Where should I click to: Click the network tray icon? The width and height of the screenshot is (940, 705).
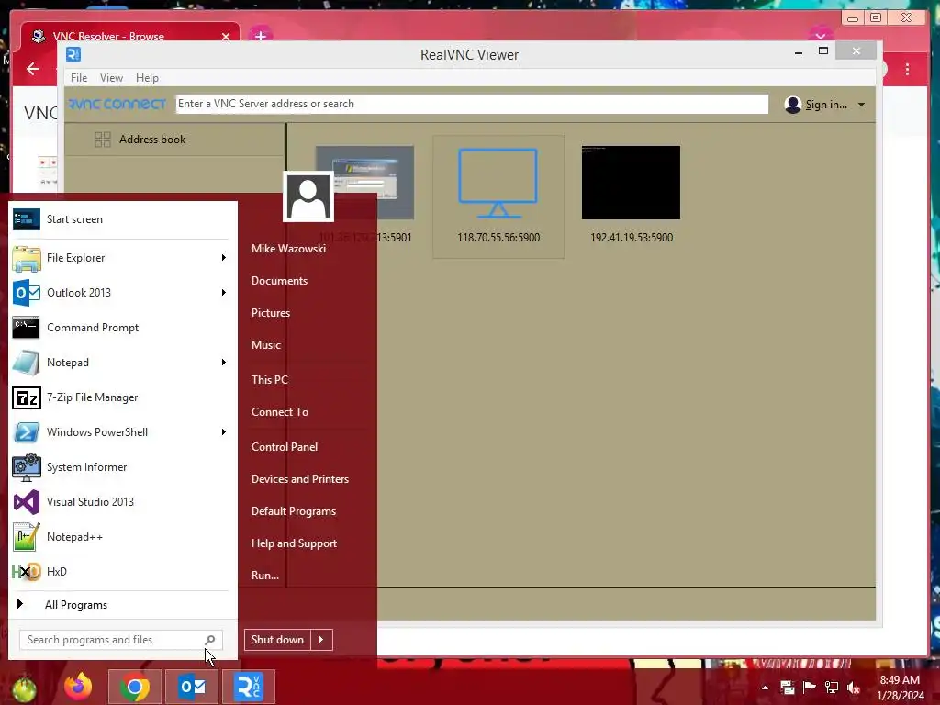(x=832, y=688)
